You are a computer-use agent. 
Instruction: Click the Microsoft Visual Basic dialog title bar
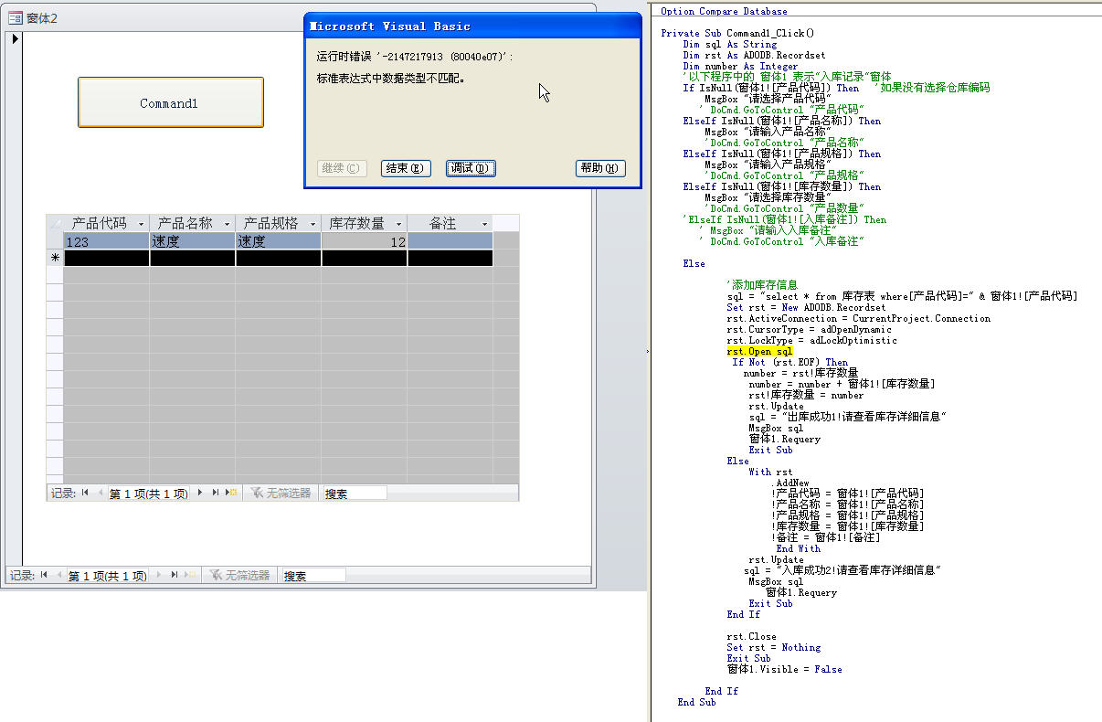tap(473, 27)
